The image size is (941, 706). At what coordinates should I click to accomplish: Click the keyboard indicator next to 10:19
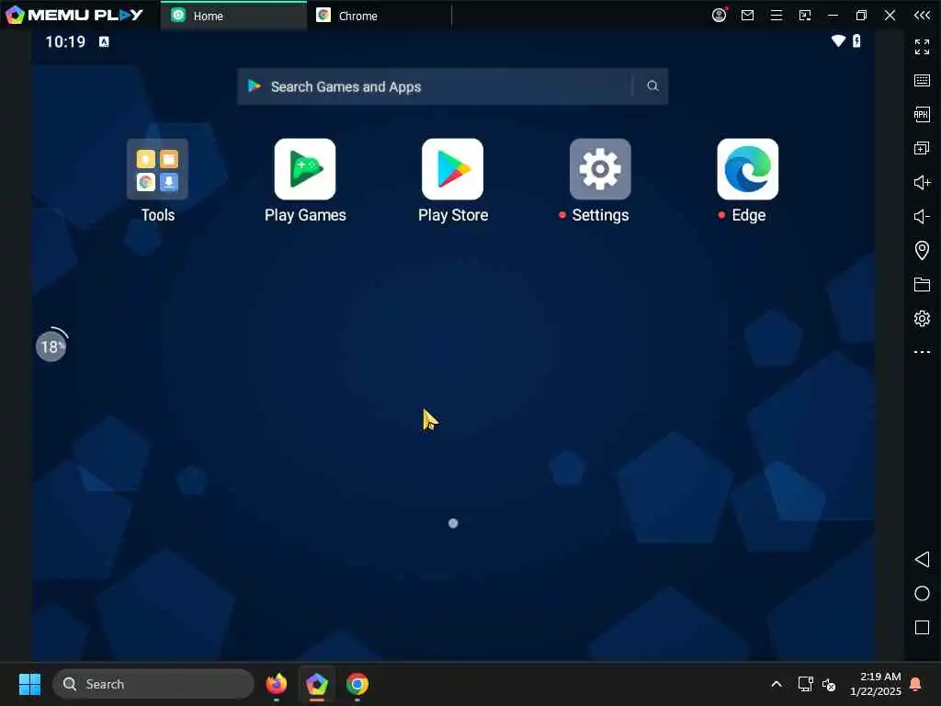pos(104,41)
